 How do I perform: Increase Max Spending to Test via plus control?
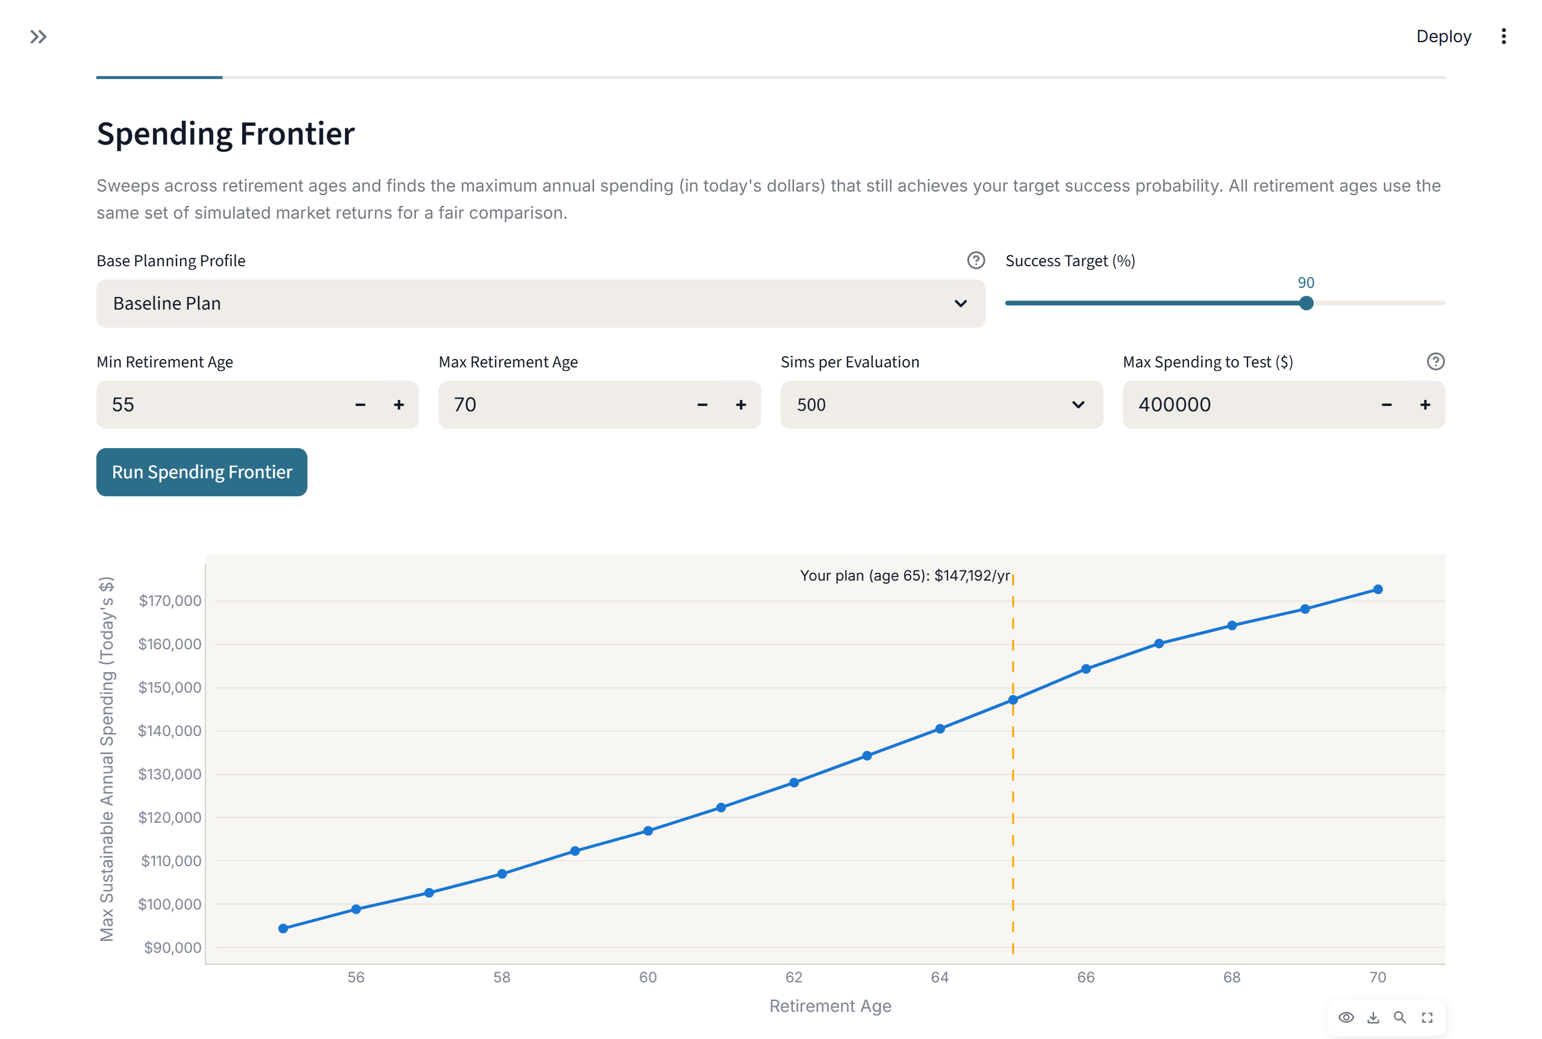click(1425, 405)
